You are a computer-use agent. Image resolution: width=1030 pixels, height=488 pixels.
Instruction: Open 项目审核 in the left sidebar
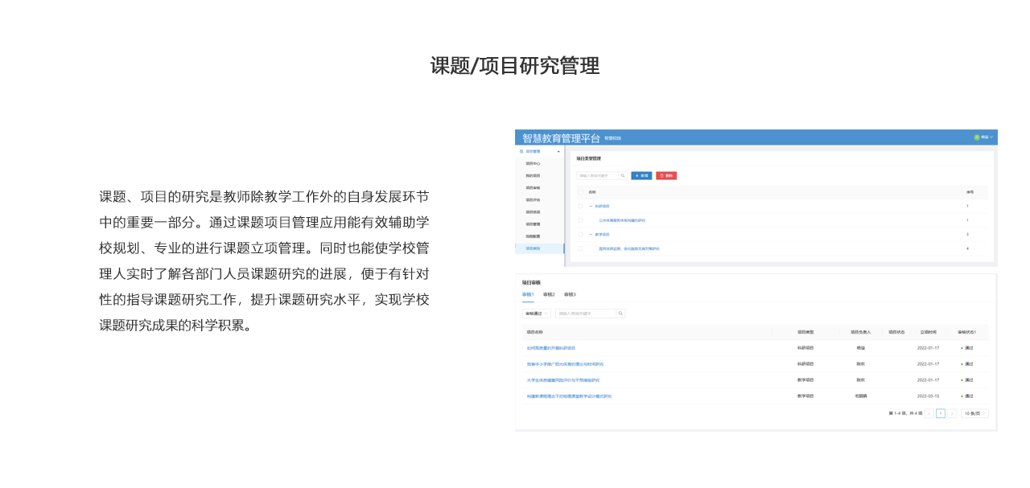pyautogui.click(x=533, y=187)
